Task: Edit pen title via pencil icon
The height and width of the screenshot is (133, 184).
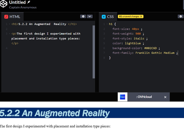Action: (29, 2)
